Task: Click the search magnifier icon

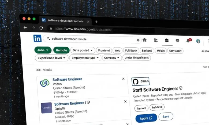Action: (48, 39)
